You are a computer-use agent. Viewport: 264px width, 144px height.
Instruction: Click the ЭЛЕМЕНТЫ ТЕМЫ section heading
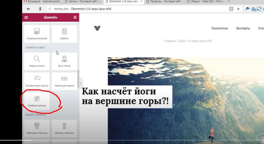click(35, 48)
